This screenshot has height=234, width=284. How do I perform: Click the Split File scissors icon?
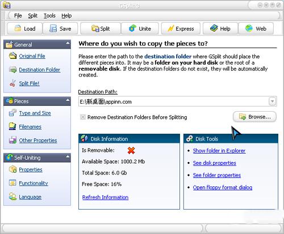(12, 83)
